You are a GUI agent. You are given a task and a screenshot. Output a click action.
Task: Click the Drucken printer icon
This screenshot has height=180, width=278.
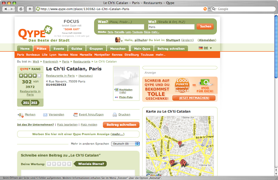coord(115,115)
